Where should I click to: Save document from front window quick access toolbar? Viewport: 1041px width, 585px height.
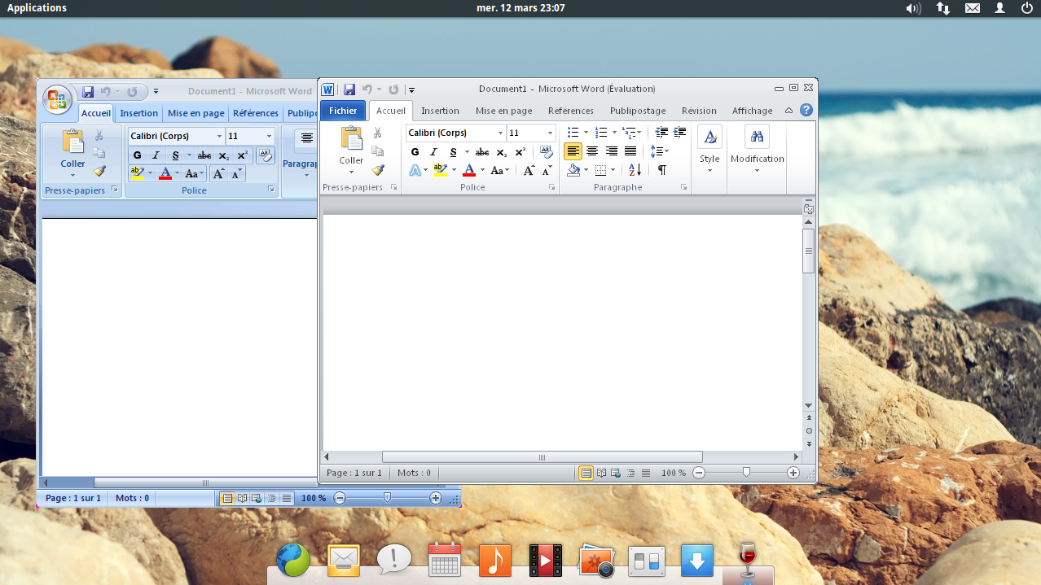pos(349,89)
